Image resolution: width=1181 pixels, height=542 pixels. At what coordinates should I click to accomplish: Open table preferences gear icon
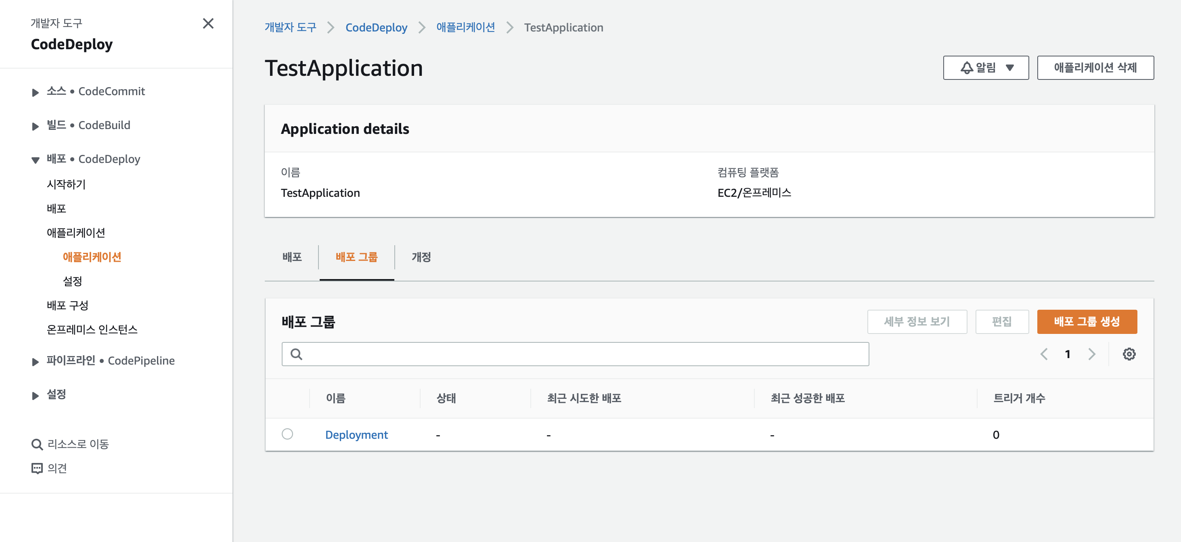click(x=1129, y=354)
